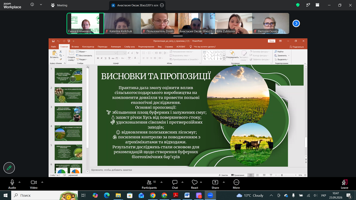Open the dropdown arrow beside Share

click(x=224, y=182)
